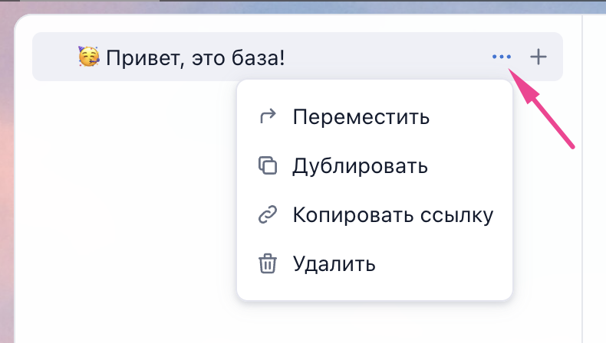Viewport: 606px width, 343px height.
Task: Choose the Копировать ссылку menu entry
Action: point(374,214)
